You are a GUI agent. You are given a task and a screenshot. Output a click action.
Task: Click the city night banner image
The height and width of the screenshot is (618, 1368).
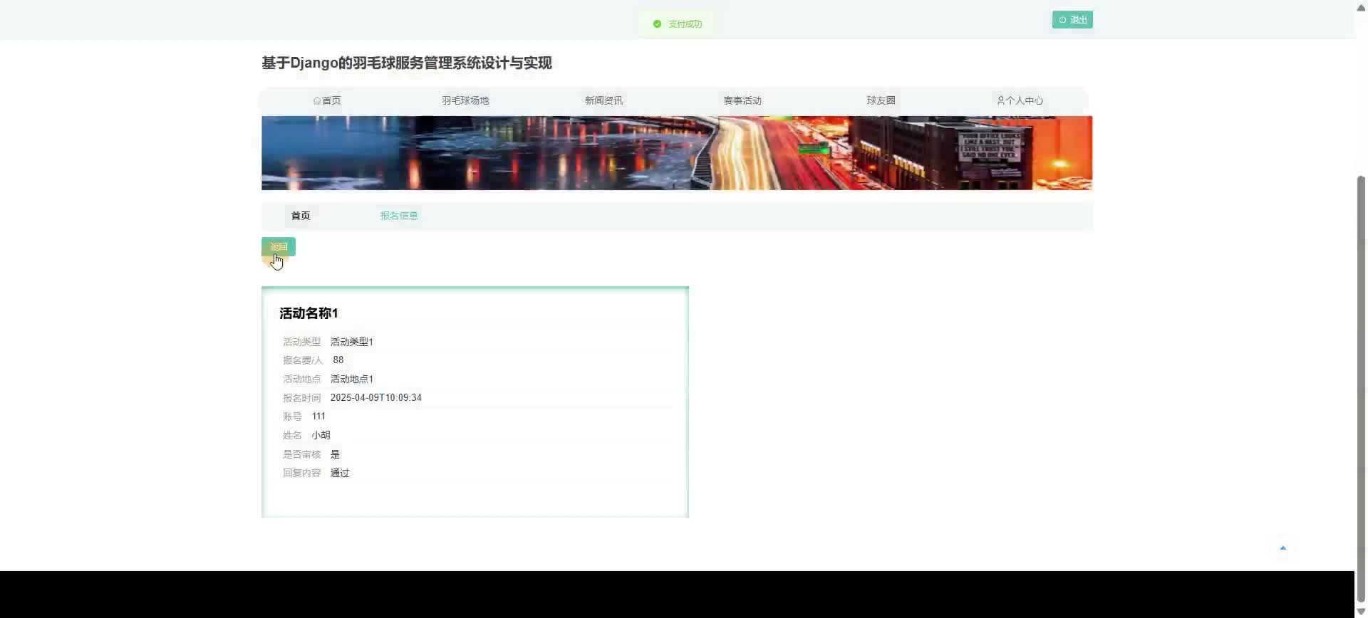tap(676, 153)
